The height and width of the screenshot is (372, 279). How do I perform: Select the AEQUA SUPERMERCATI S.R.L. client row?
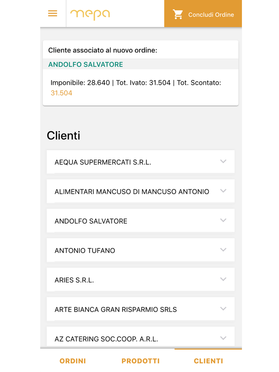click(141, 162)
